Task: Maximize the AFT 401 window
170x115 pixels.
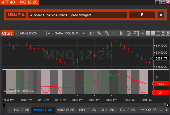Action: [x=163, y=2]
